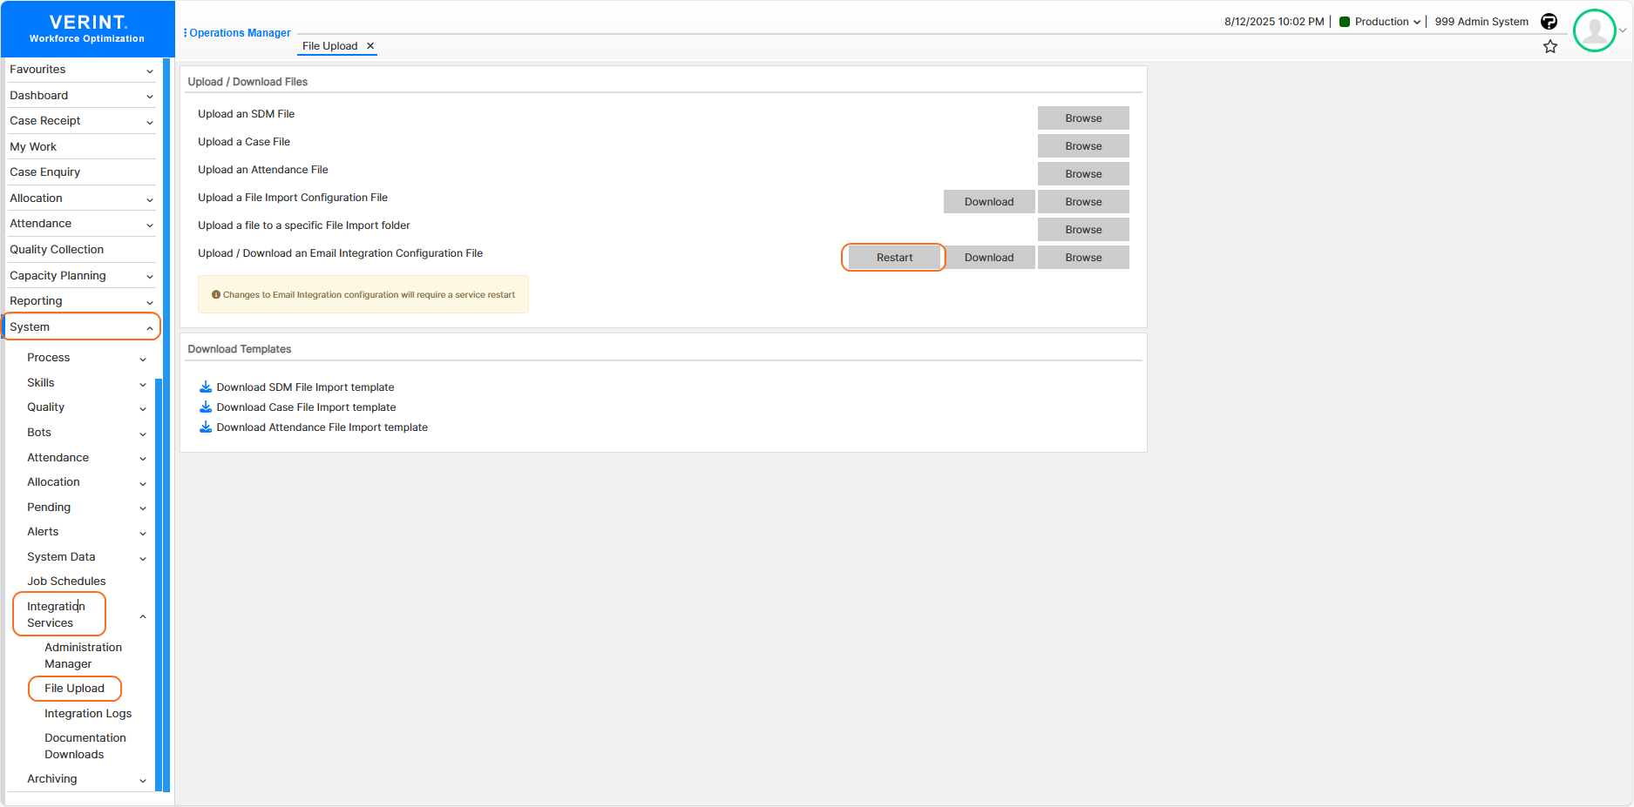The image size is (1634, 807).
Task: Expand the Reporting section in the sidebar
Action: (x=149, y=300)
